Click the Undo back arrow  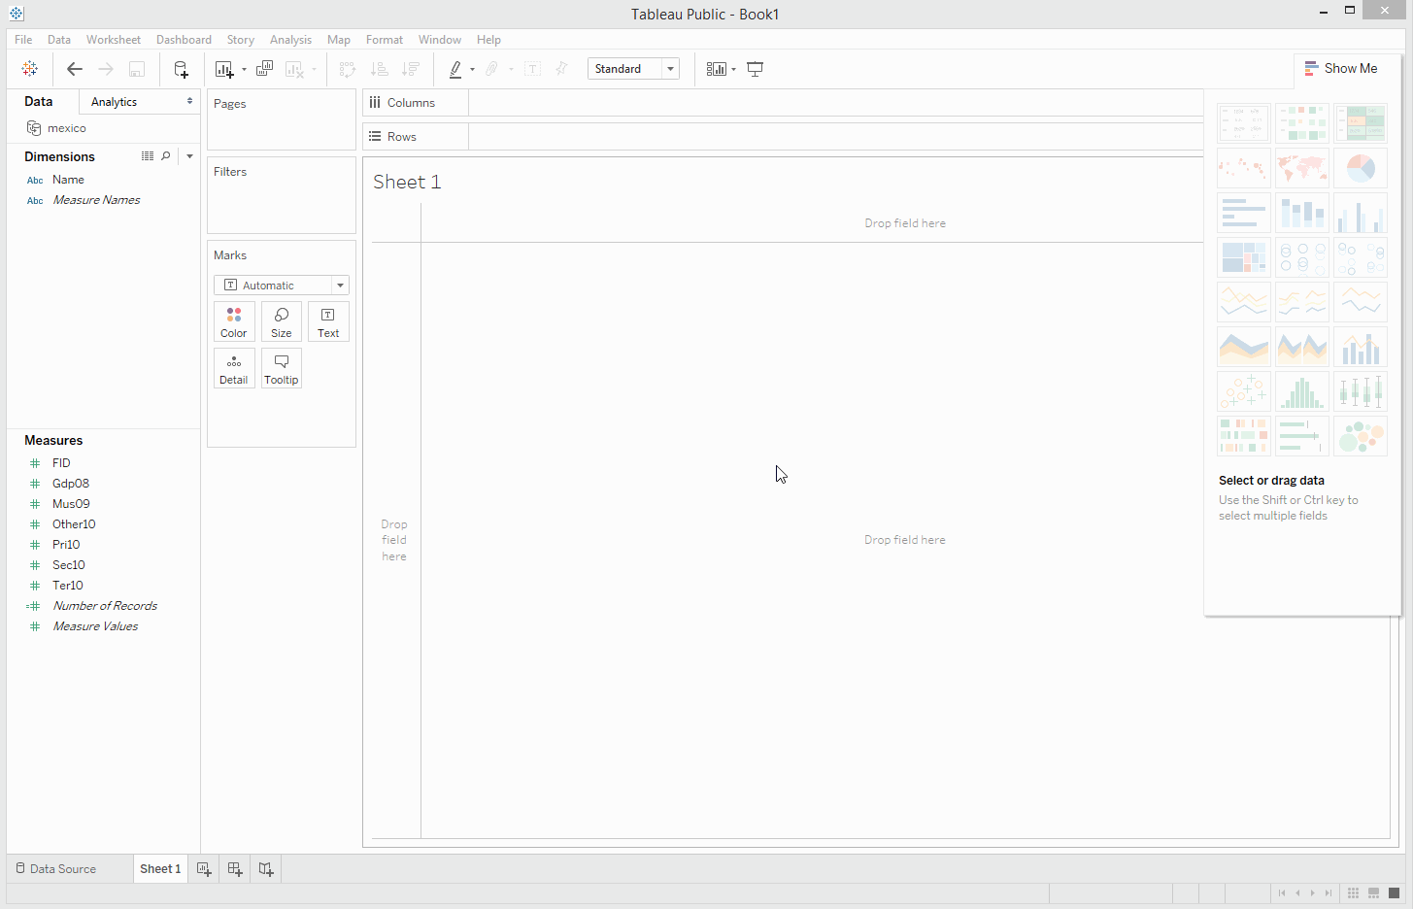coord(75,69)
